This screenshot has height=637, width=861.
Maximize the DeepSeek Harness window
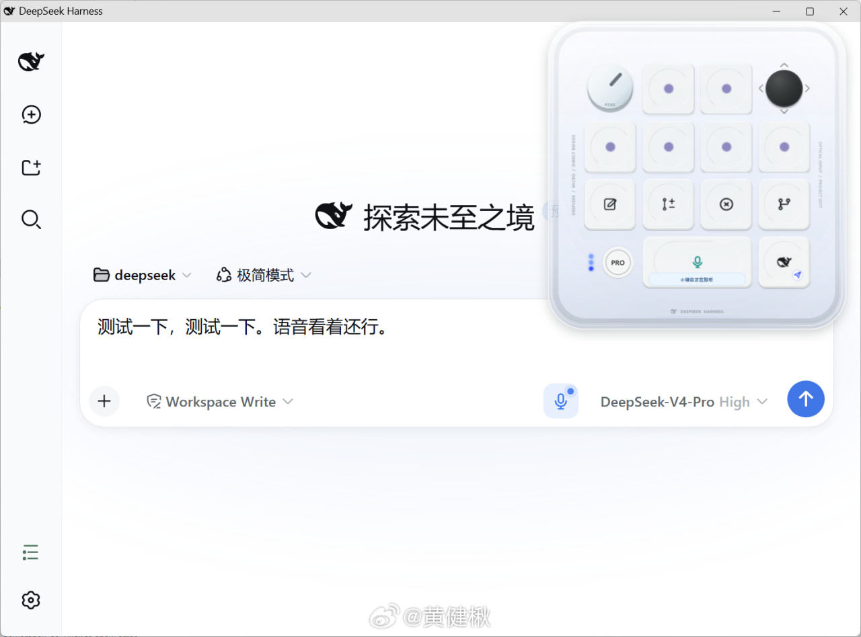(x=810, y=11)
